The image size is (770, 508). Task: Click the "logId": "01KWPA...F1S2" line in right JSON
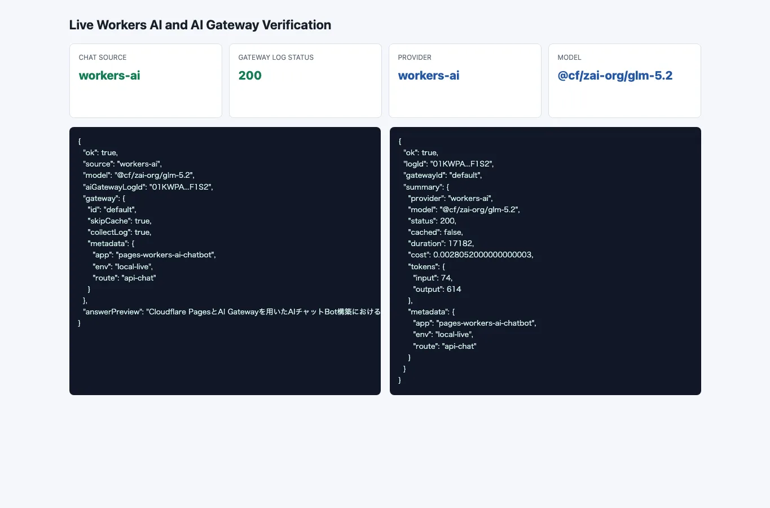click(x=448, y=164)
